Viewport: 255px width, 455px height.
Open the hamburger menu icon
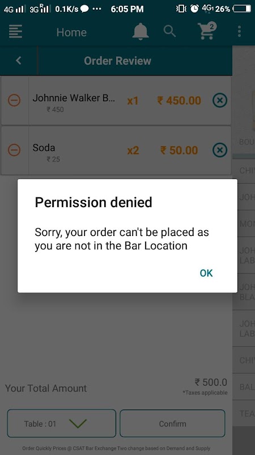[x=16, y=31]
